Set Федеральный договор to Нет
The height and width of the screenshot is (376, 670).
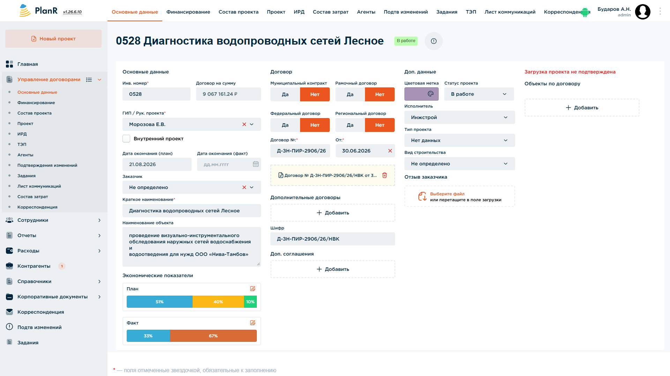pyautogui.click(x=315, y=125)
